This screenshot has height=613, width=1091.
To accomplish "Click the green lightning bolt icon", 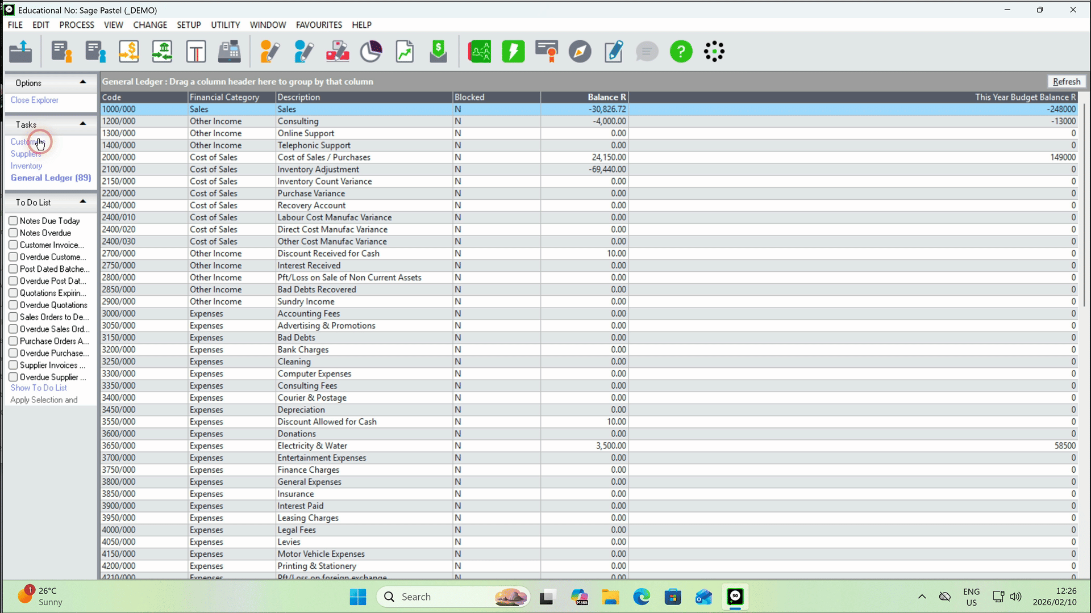I will point(513,52).
